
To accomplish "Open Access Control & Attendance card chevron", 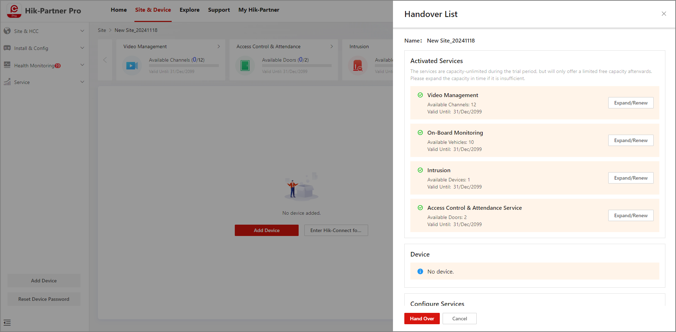I will [x=332, y=46].
